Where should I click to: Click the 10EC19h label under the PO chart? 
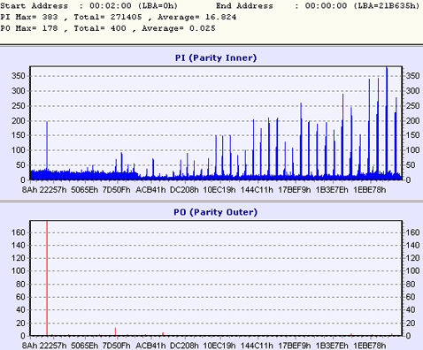pyautogui.click(x=219, y=346)
